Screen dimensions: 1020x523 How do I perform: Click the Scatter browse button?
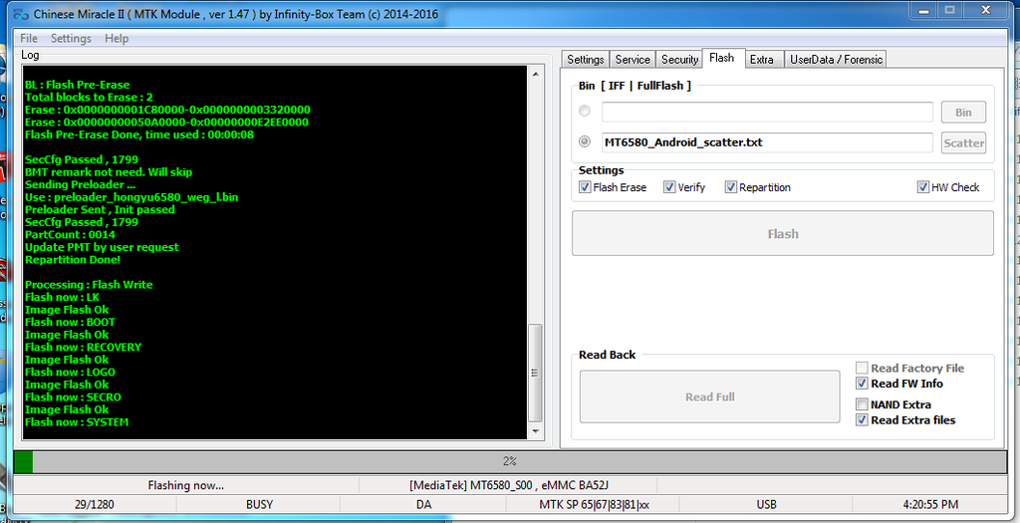pos(963,142)
